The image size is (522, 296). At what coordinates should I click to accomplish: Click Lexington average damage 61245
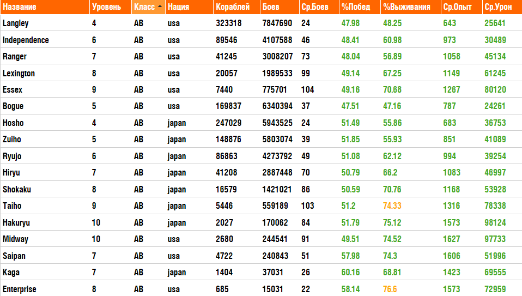[495, 73]
